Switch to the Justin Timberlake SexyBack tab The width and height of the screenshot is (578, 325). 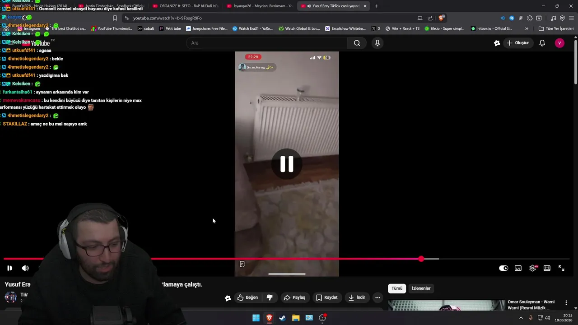coord(111,6)
